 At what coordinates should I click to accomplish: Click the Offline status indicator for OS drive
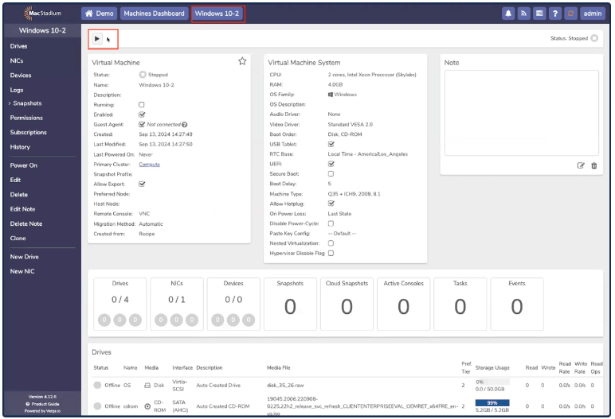[x=97, y=386]
